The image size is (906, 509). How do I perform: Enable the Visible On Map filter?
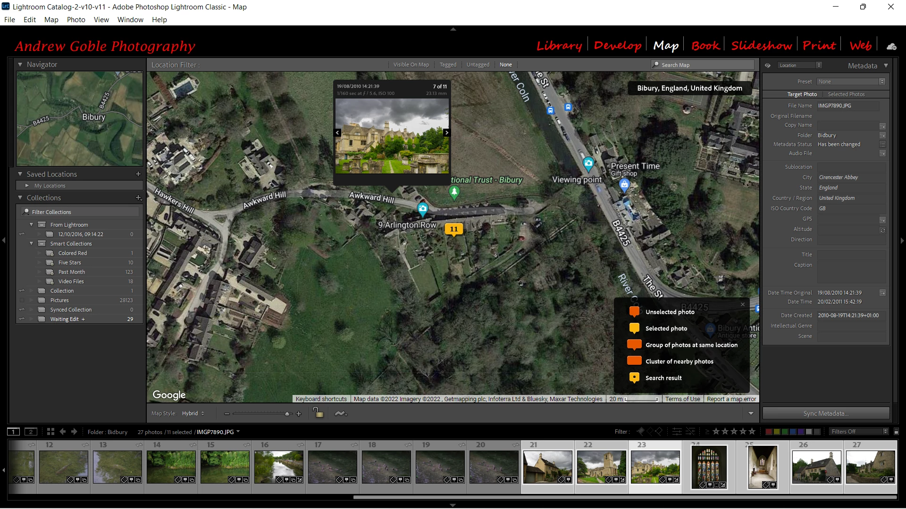coord(411,65)
